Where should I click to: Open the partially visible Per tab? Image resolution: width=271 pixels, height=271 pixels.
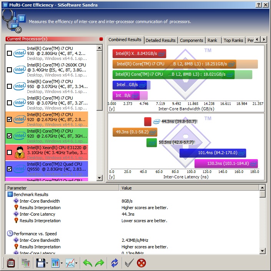click(250, 40)
